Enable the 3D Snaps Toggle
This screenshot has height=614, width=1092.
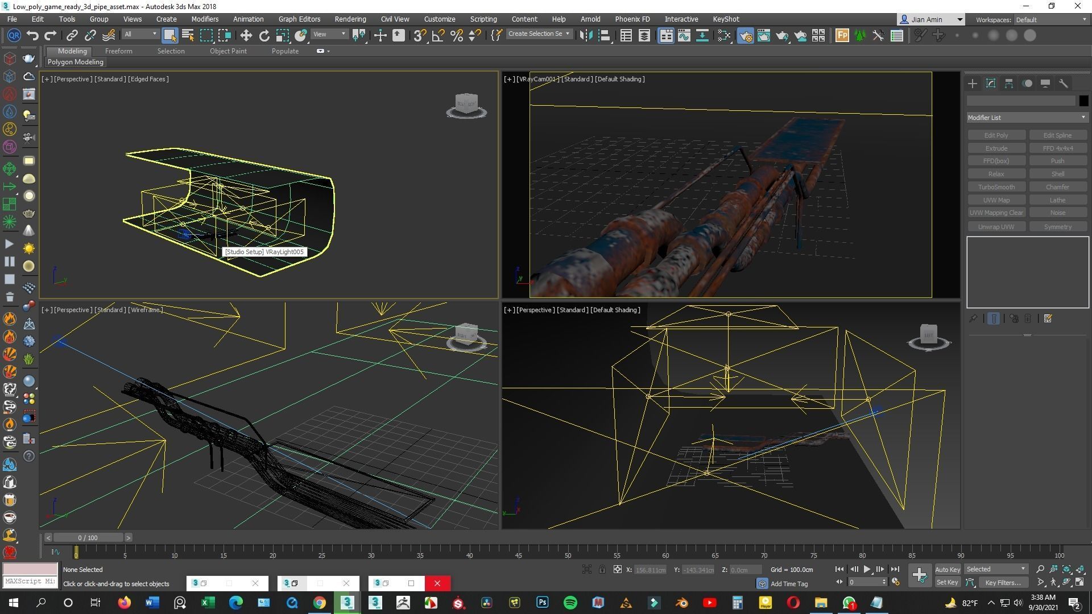[x=419, y=35]
